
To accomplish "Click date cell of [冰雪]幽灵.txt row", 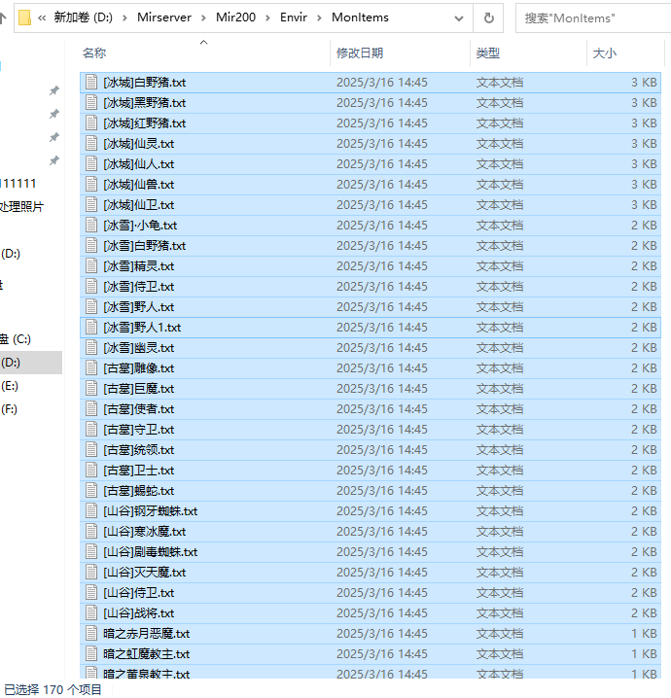I will 381,348.
